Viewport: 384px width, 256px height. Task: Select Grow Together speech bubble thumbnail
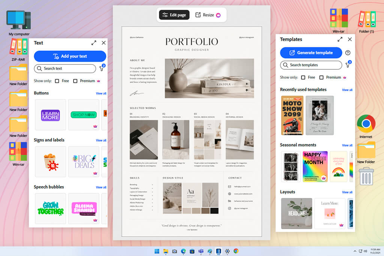point(51,208)
